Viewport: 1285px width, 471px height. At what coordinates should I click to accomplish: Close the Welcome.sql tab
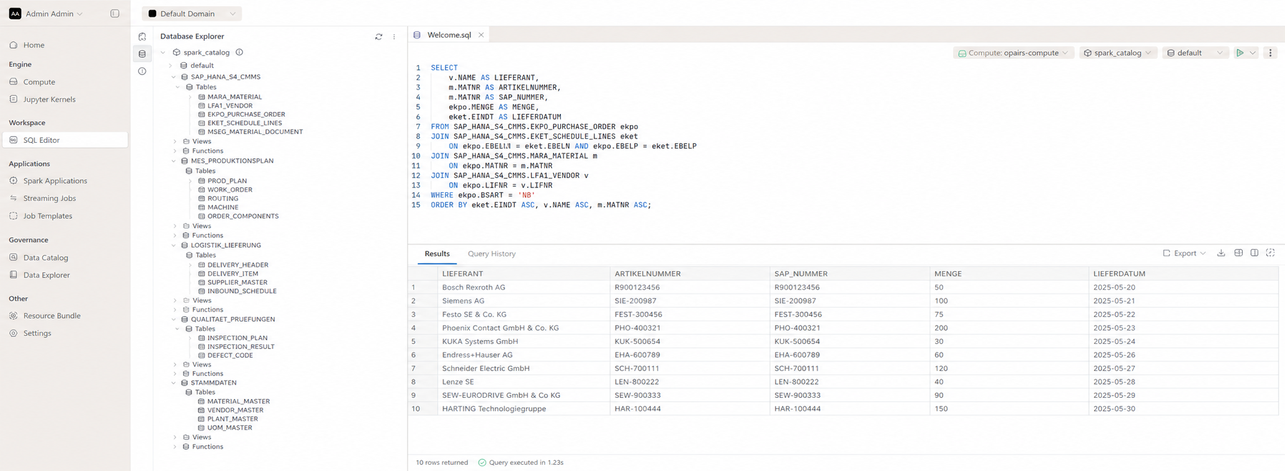click(481, 35)
